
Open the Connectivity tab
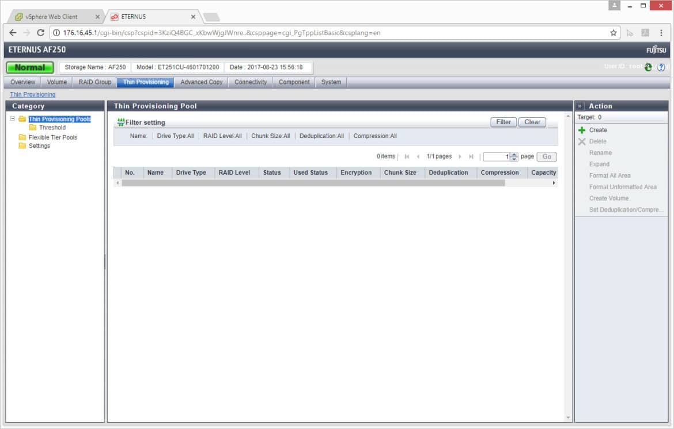(x=251, y=82)
